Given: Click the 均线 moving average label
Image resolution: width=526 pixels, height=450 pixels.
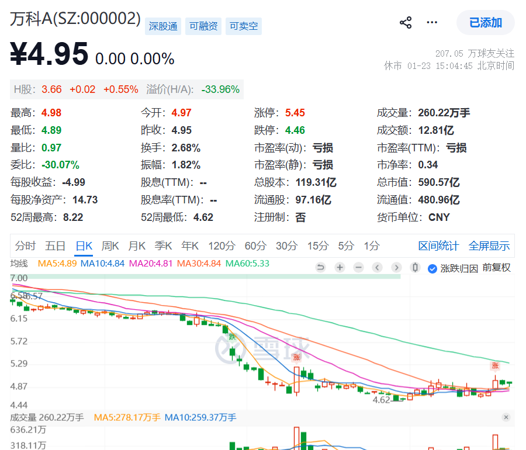Looking at the screenshot, I should 19,264.
